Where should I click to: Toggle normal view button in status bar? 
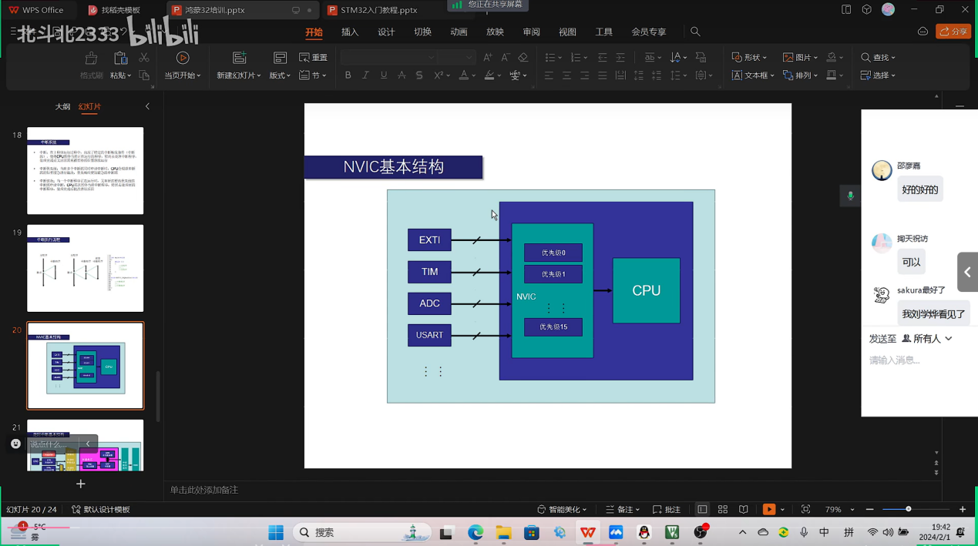coord(702,510)
